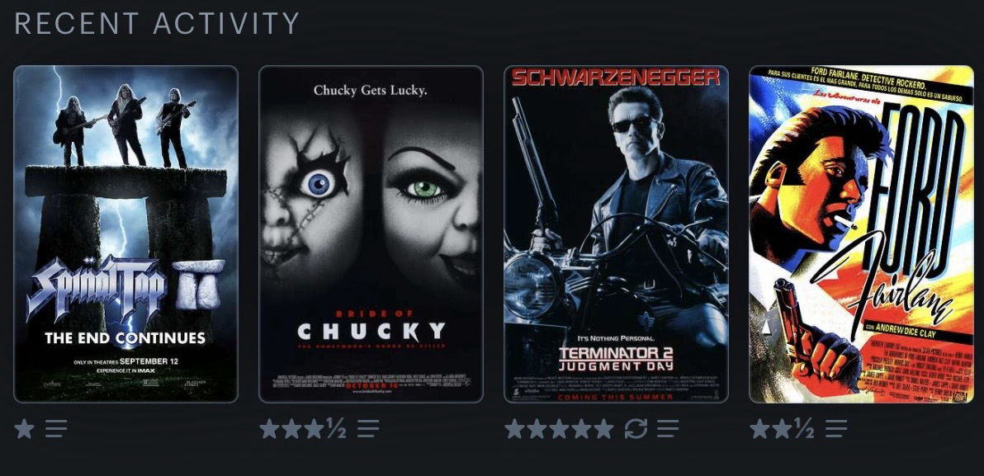Click the single star below Spinal Tap II

point(25,429)
